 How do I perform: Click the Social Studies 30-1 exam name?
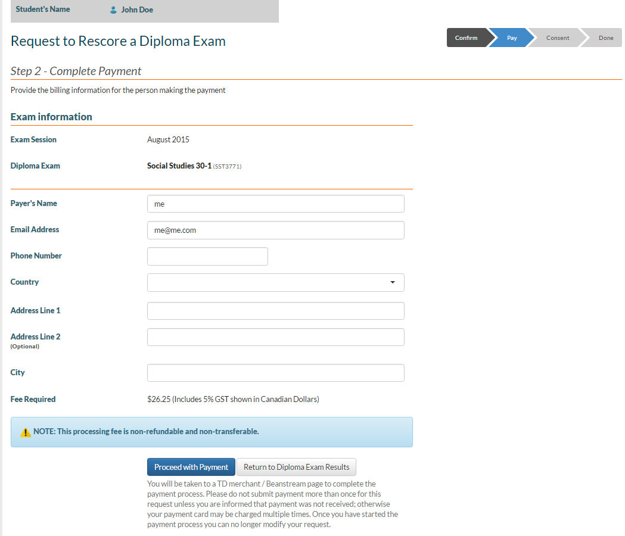coord(179,166)
